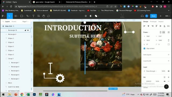The height and width of the screenshot is (97, 172).
Task: Click the frame width 1920 field
Action: click(x=148, y=40)
